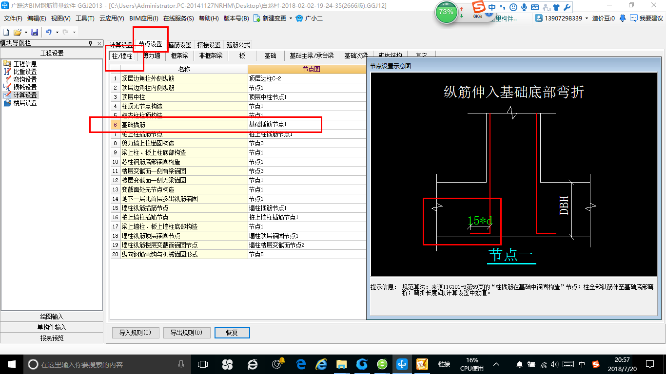This screenshot has width=666, height=374.
Task: Click the 导出规则(O) button
Action: click(x=187, y=333)
